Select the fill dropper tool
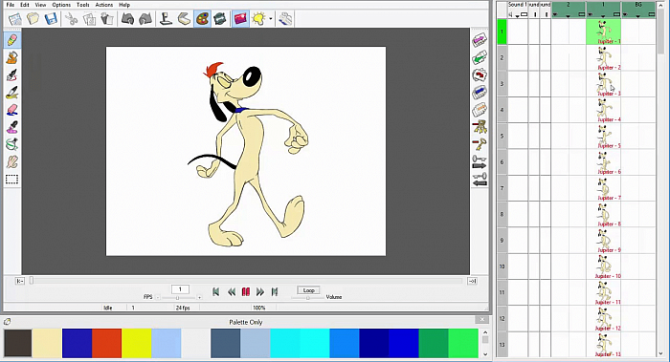670x362 pixels. [x=11, y=127]
